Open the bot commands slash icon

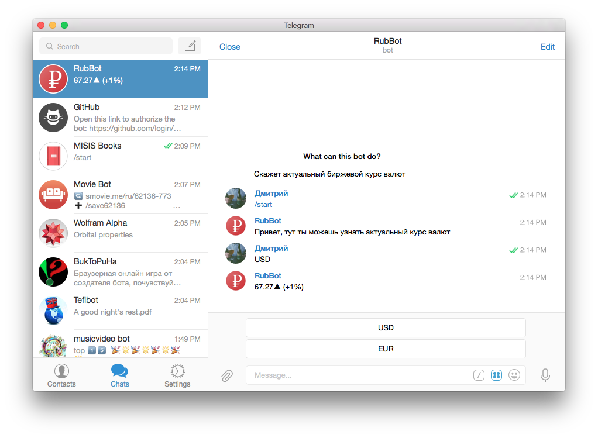(x=479, y=375)
